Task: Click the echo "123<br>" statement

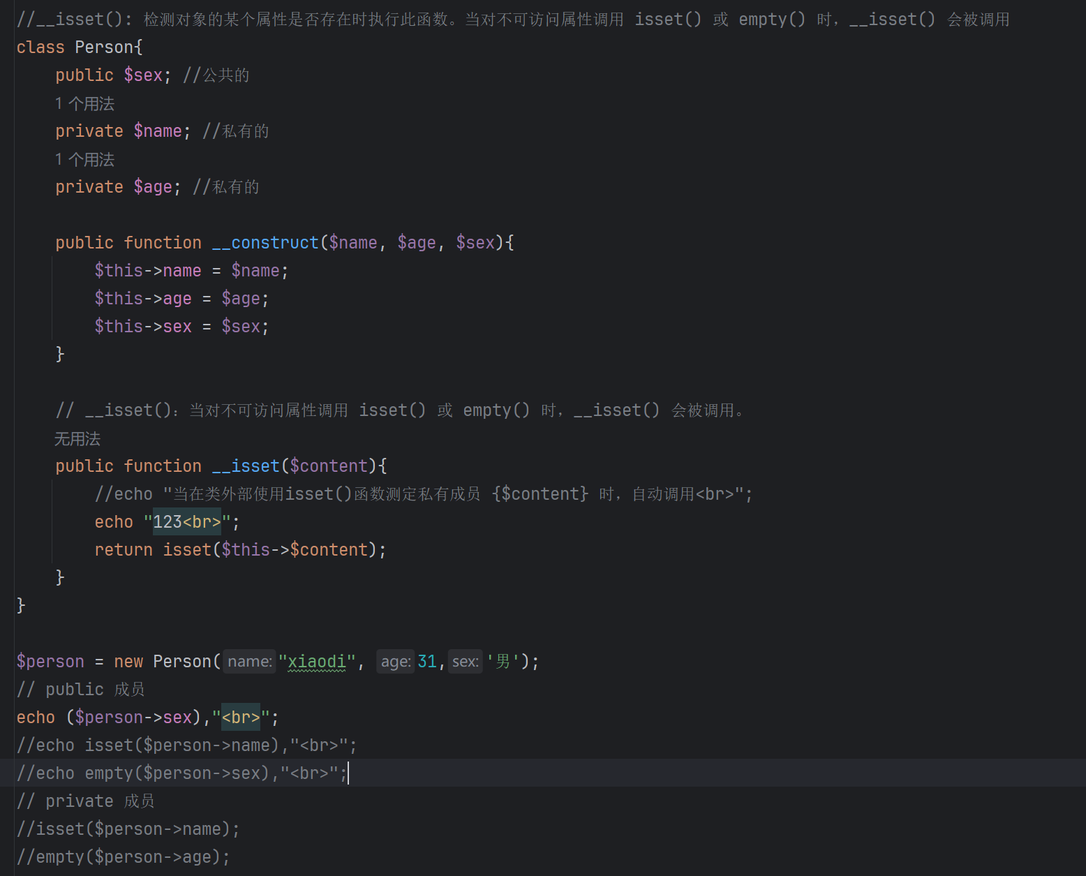Action: [x=167, y=521]
